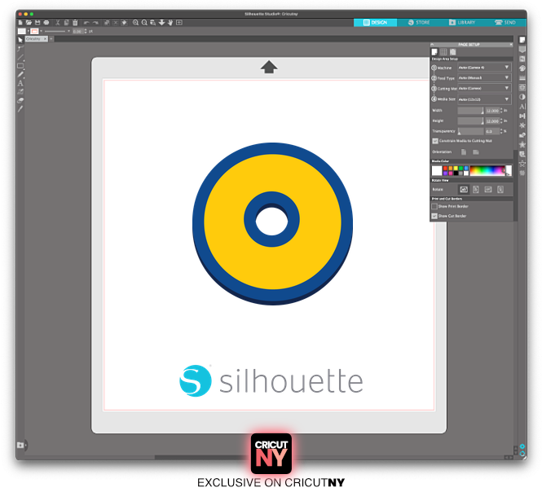Open the Text Style panel icon

pyautogui.click(x=522, y=107)
